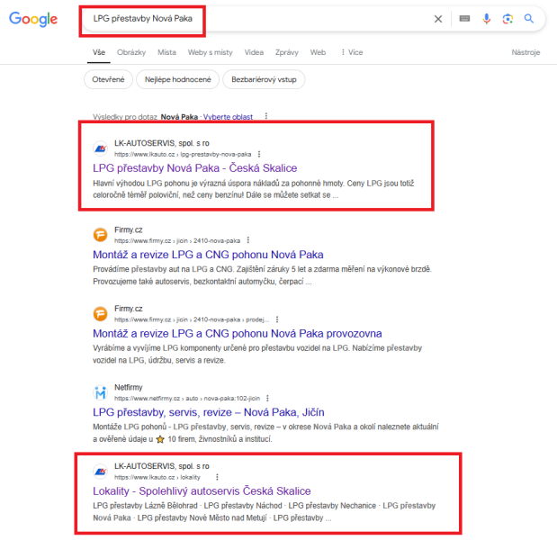The image size is (557, 540).
Task: Click snippet starting Vyrábíme a vyvíjíme LPG
Action: click(257, 355)
